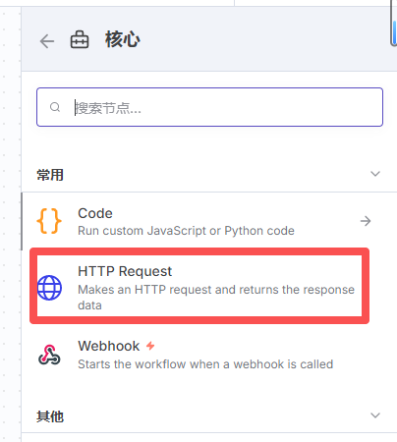The image size is (397, 442).
Task: Focus the 搜索节点 search field
Action: pyautogui.click(x=209, y=107)
